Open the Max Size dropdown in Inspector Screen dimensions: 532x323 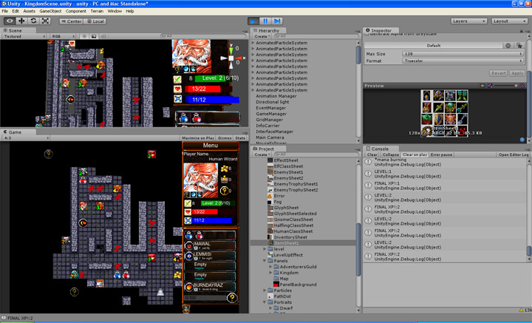[463, 54]
